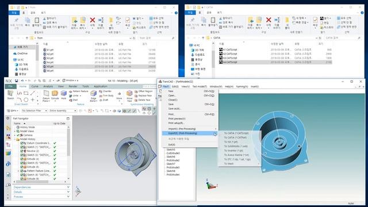The height and width of the screenshot is (207, 368).
Task: Toggle the Pattern Feature checkbox in Part Navigator
Action: (x=22, y=171)
